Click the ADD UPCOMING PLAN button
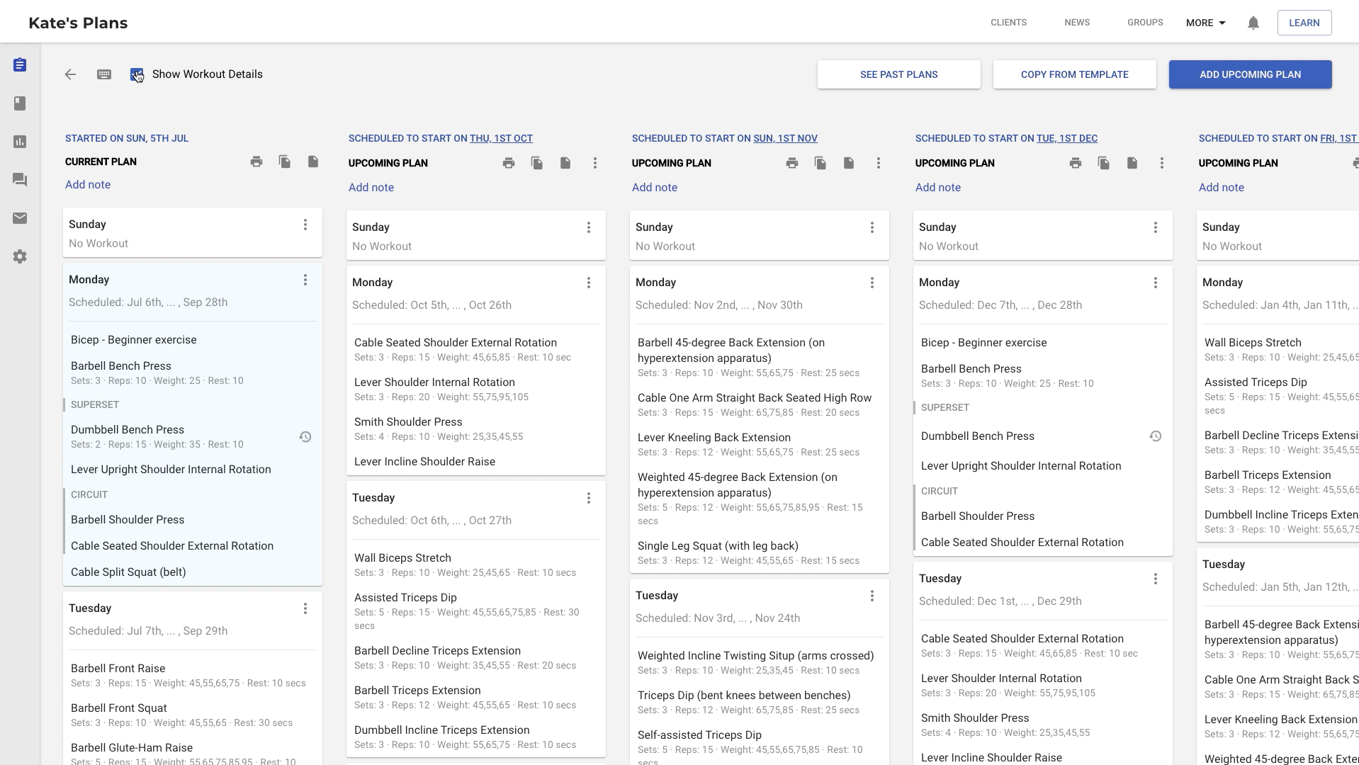The image size is (1359, 765). (x=1250, y=74)
